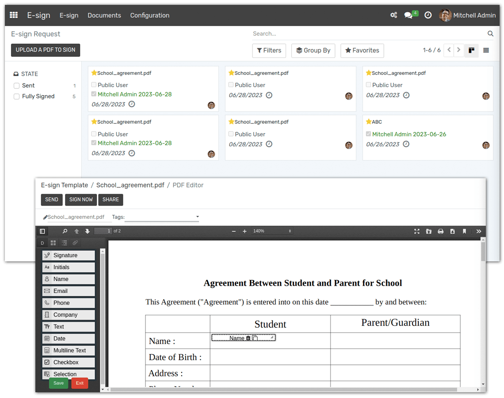This screenshot has height=398, width=504.
Task: Toggle Public User checkbox on first card
Action: [94, 85]
